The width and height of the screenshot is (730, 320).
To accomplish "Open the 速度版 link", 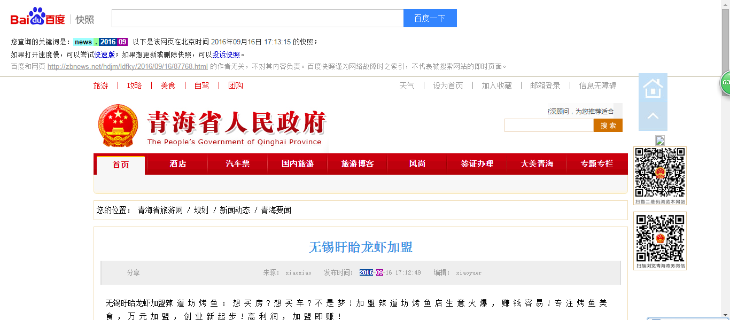I will point(105,54).
